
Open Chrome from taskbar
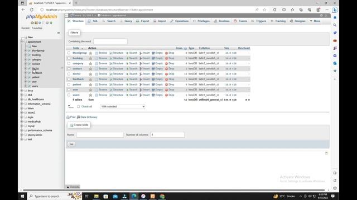pyautogui.click(x=162, y=196)
